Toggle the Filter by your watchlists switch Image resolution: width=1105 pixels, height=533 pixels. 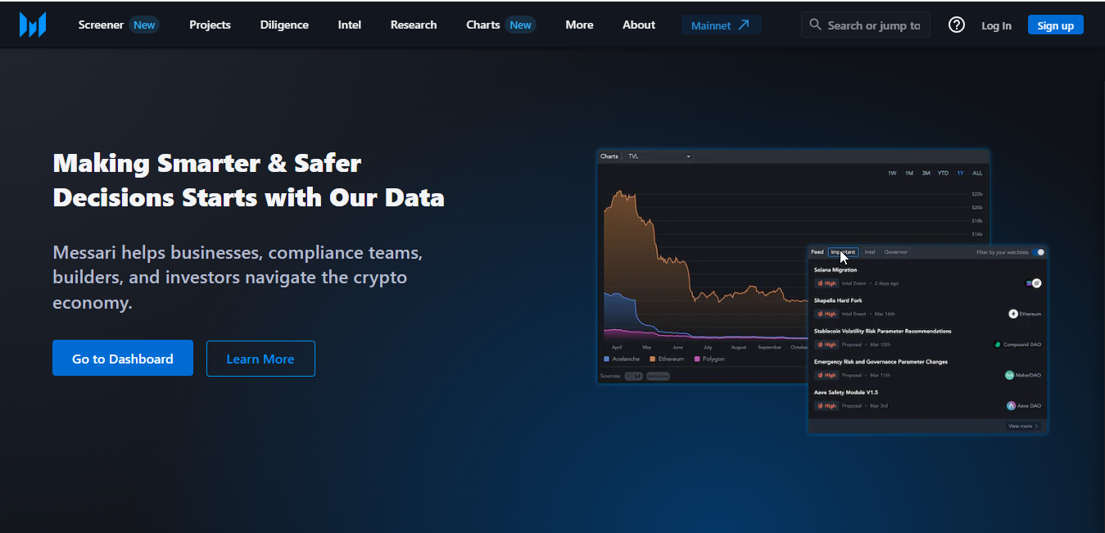click(1039, 252)
